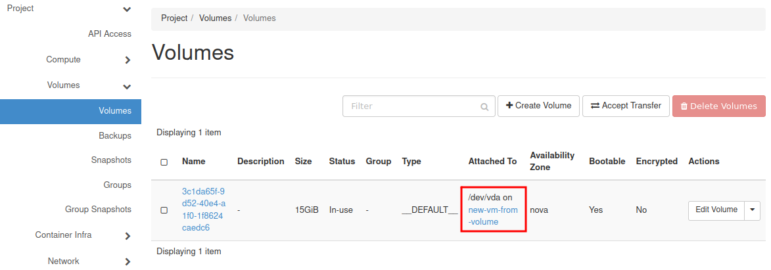This screenshot has height=270, width=771.
Task: Click into the Filter text field
Action: click(x=411, y=106)
